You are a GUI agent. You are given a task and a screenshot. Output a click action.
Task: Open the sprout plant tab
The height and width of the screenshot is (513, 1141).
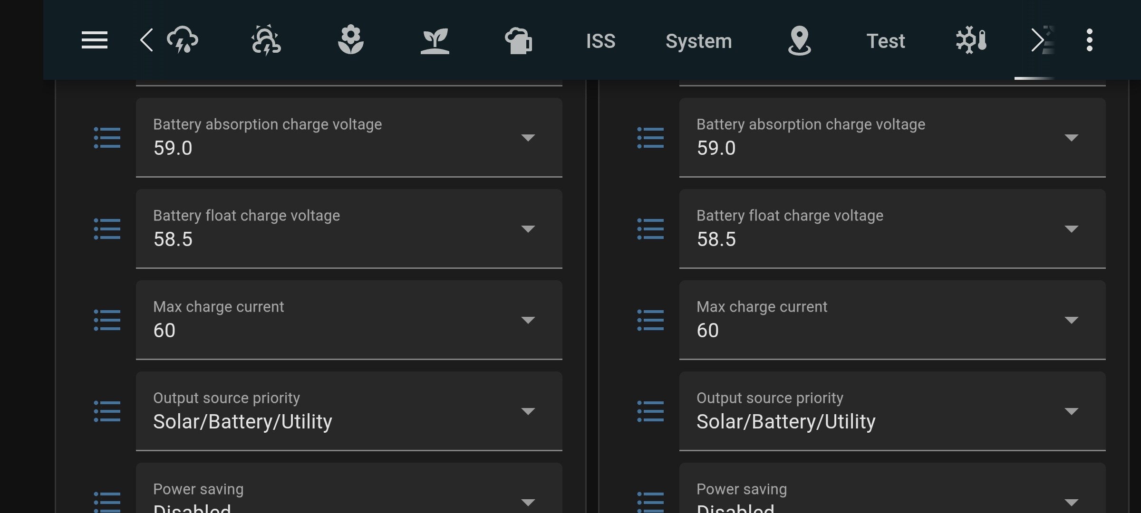point(435,40)
